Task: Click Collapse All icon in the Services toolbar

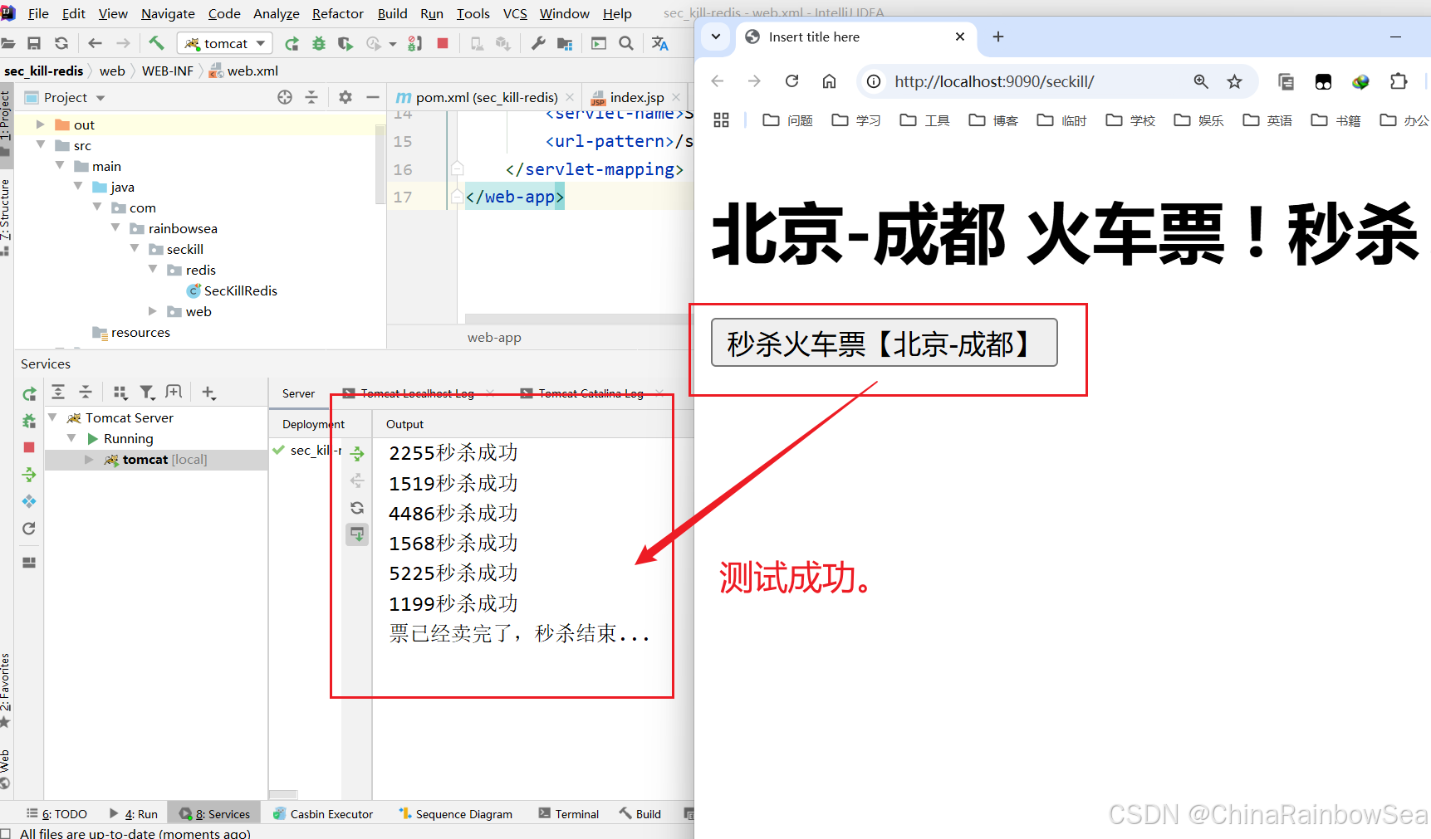Action: [86, 392]
